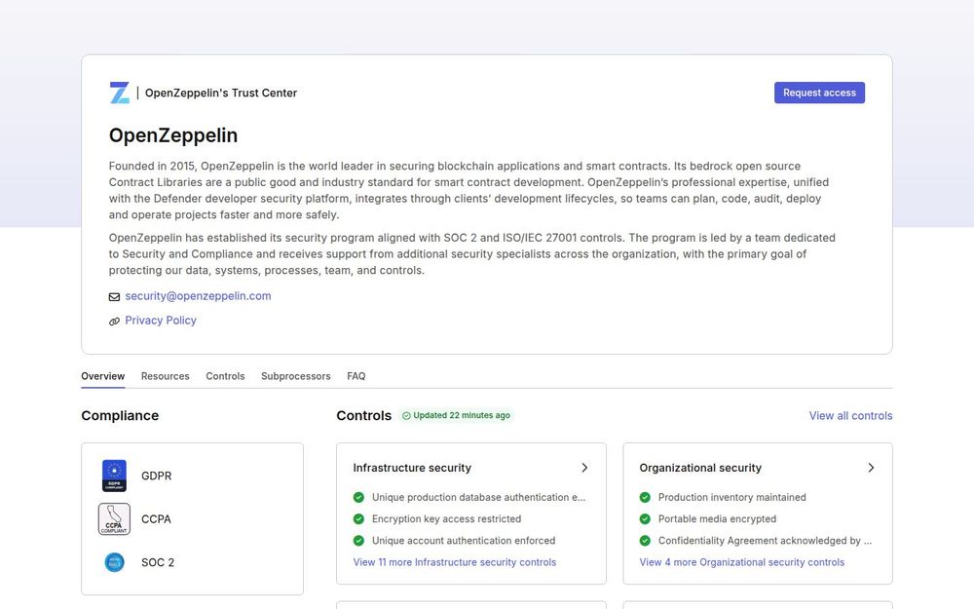Open the security@openzeppelin.com email link
Viewport: 974px width, 609px height.
(198, 296)
